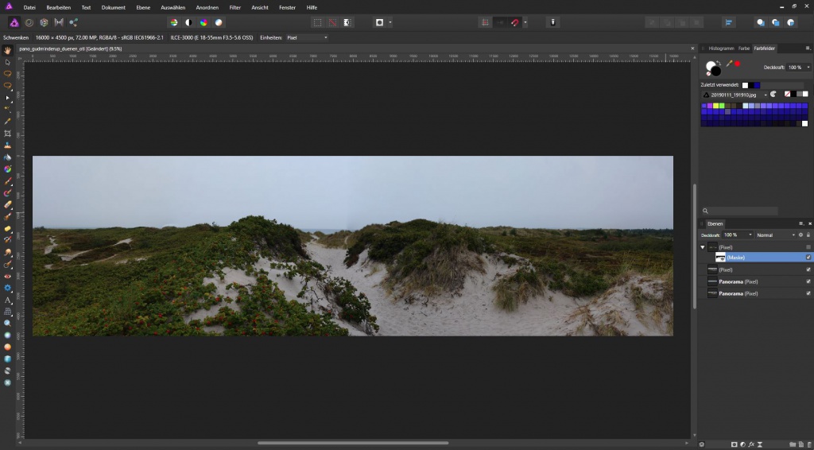Switch to the Tone Mapping Persona icon
This screenshot has width=814, height=450.
coord(59,22)
